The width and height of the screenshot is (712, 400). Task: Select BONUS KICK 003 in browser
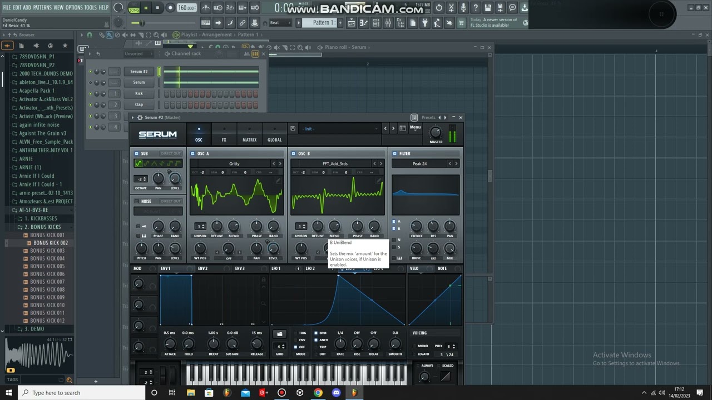pyautogui.click(x=47, y=251)
